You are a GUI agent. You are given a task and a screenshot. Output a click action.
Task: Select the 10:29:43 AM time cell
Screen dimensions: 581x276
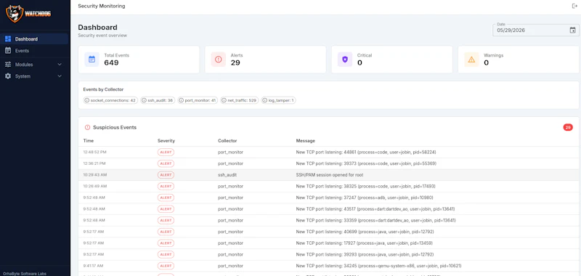[95, 175]
